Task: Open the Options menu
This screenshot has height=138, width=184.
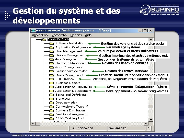Action: point(76,35)
